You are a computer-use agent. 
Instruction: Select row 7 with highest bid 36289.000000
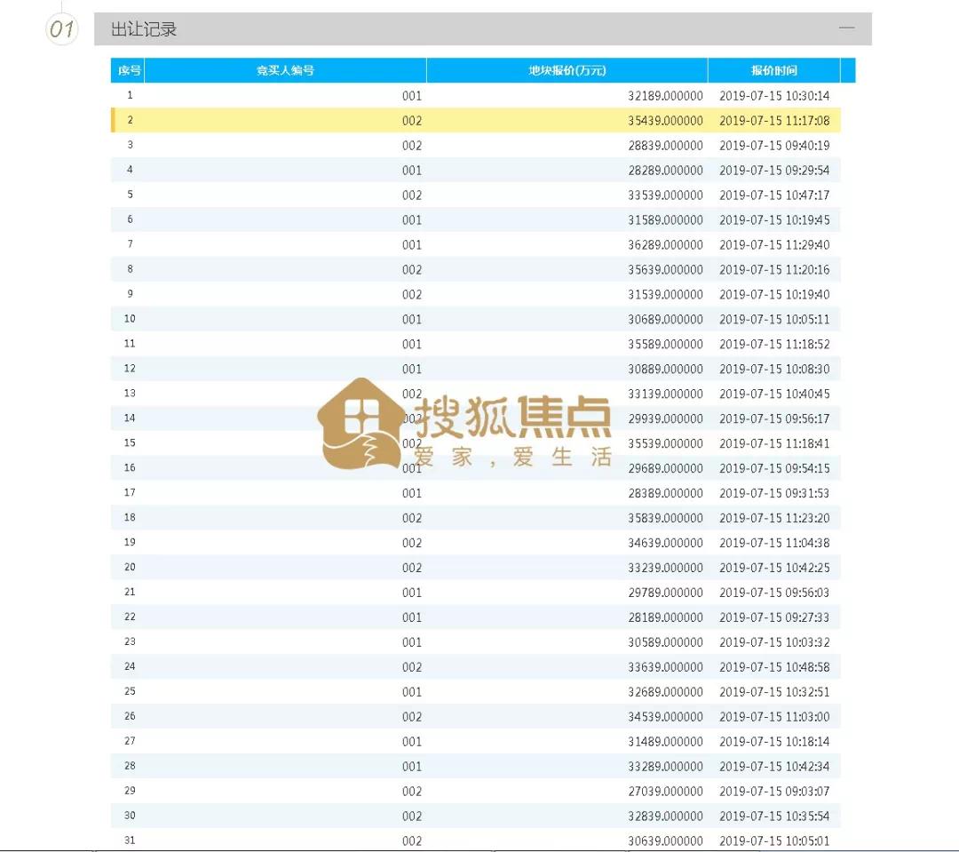point(479,244)
